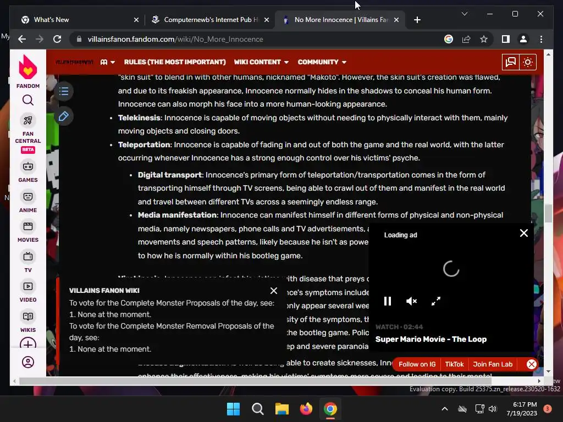Open Fan Central beta
Viewport: 563px width, 422px height.
coord(27,134)
